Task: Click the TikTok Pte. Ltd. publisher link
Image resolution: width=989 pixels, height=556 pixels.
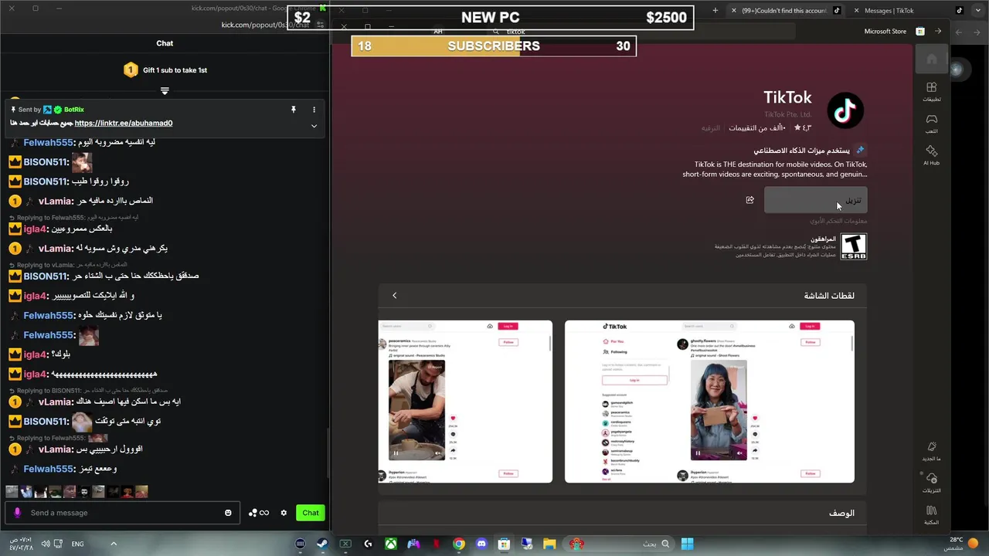Action: pos(788,115)
